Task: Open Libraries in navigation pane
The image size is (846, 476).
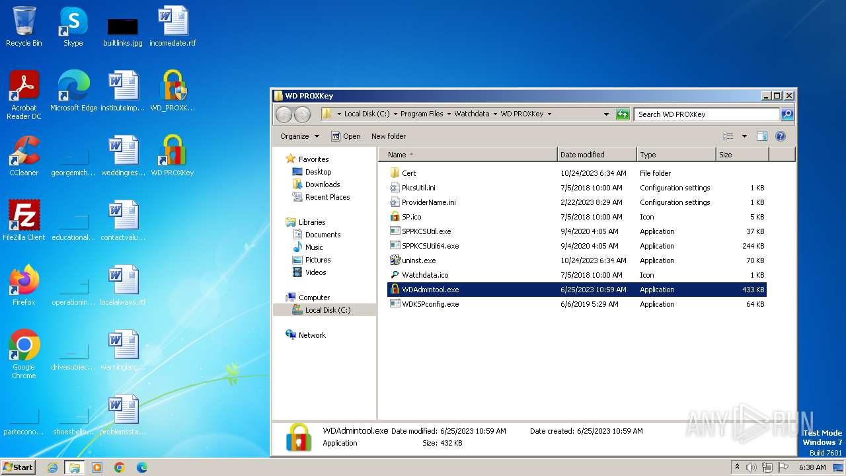Action: [x=312, y=222]
